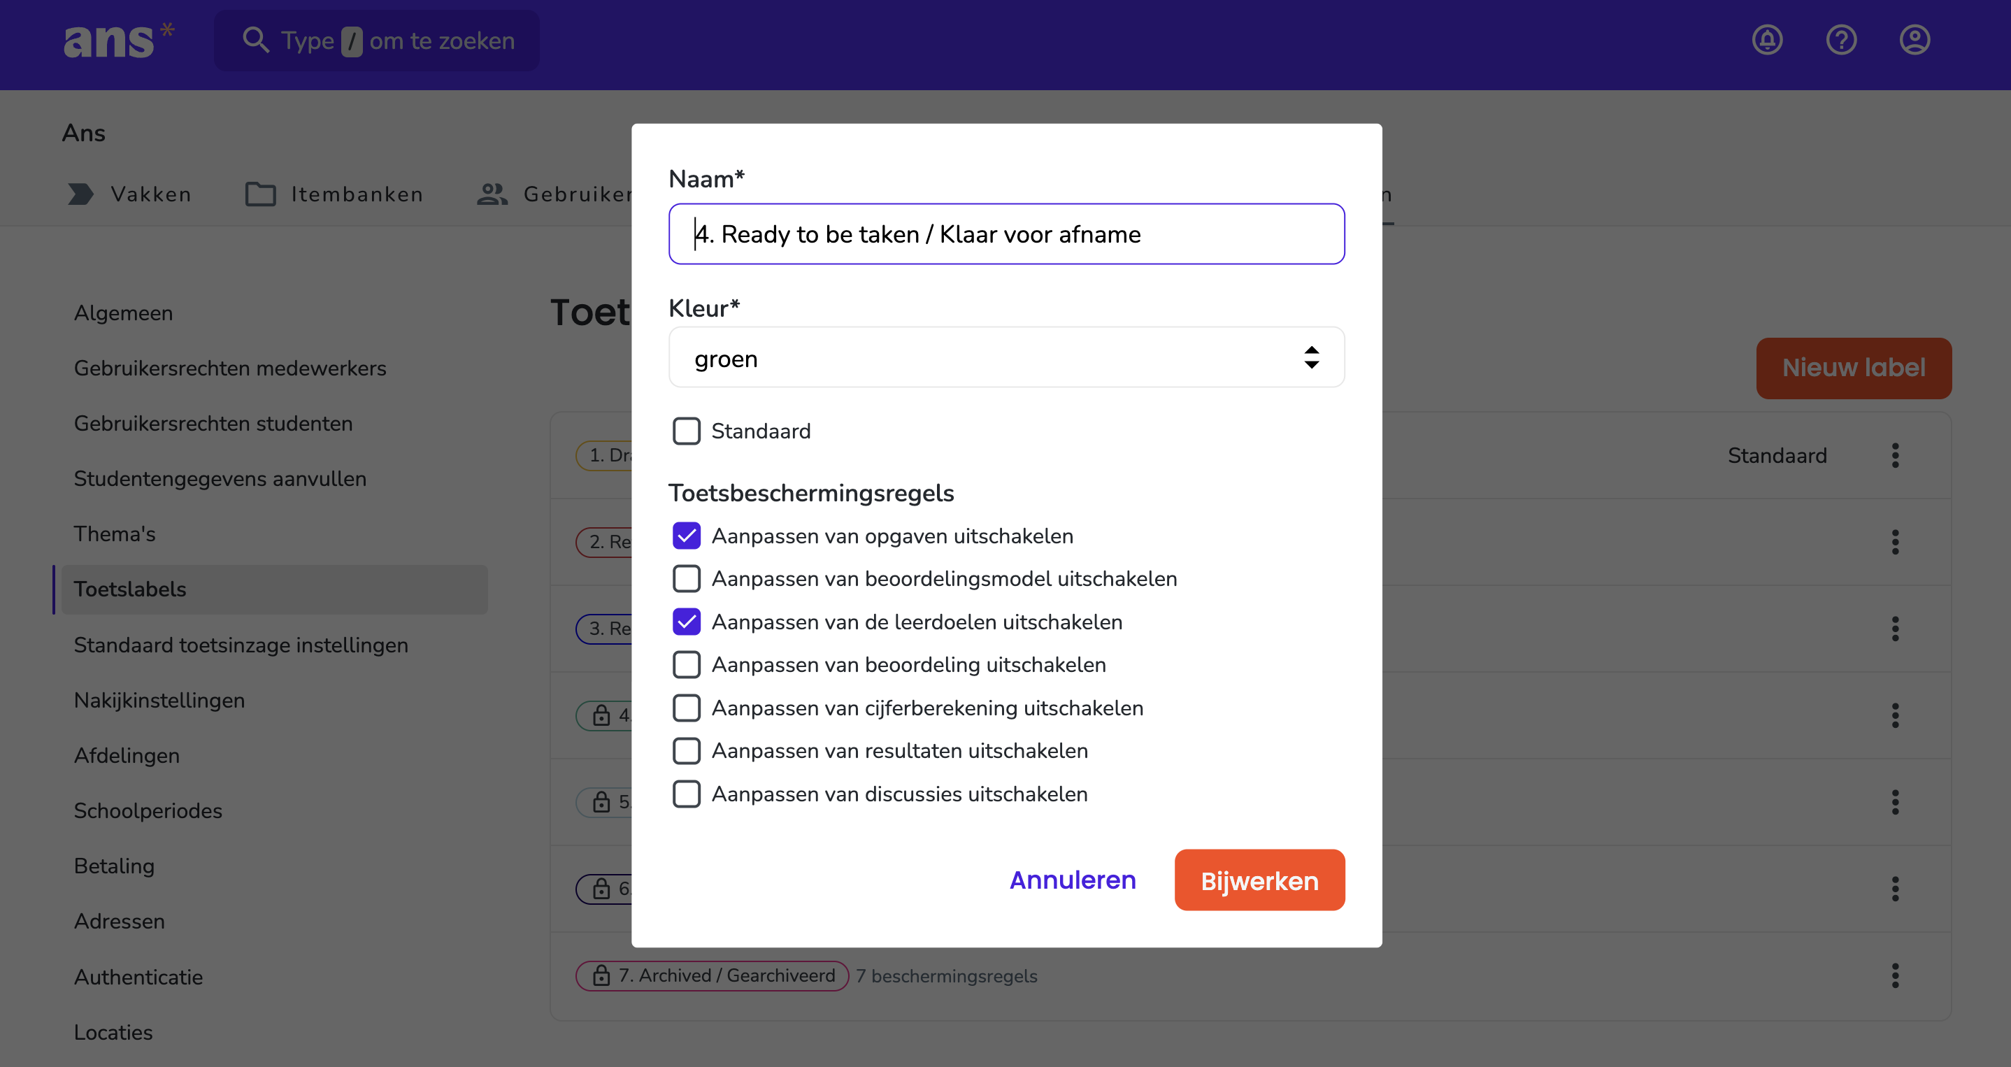
Task: Select Nakijkinstellingen in sidebar
Action: coord(159,700)
